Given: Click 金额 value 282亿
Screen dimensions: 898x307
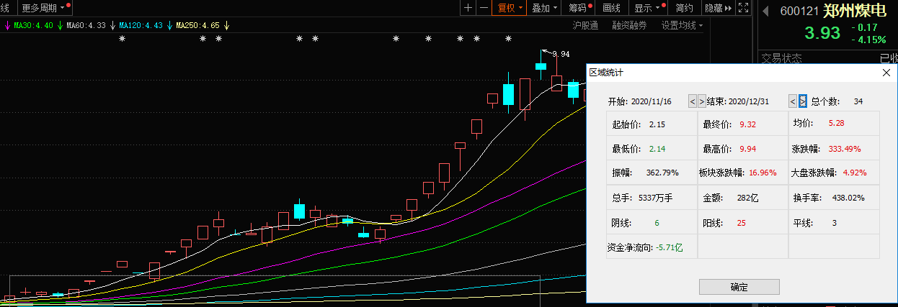Looking at the screenshot, I should (x=748, y=197).
